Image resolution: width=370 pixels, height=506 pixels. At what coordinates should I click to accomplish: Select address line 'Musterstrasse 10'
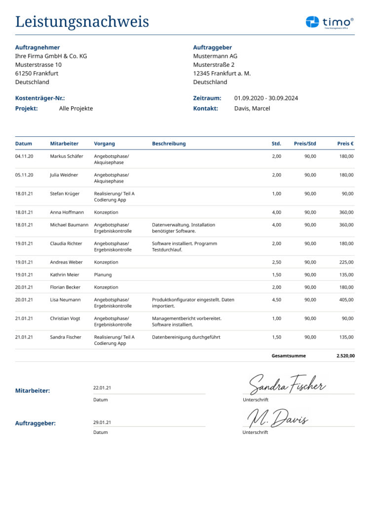tap(38, 65)
